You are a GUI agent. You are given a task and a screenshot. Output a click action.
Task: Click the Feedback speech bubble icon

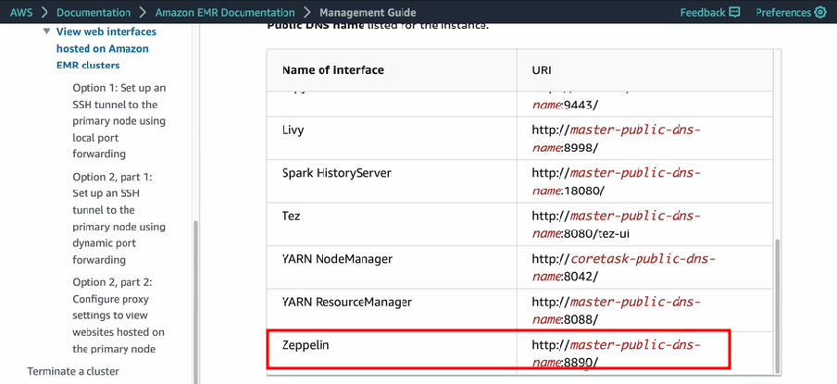click(734, 12)
